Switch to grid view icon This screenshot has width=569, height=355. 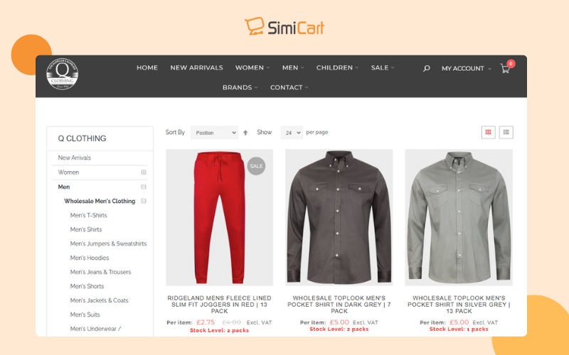[x=488, y=132]
